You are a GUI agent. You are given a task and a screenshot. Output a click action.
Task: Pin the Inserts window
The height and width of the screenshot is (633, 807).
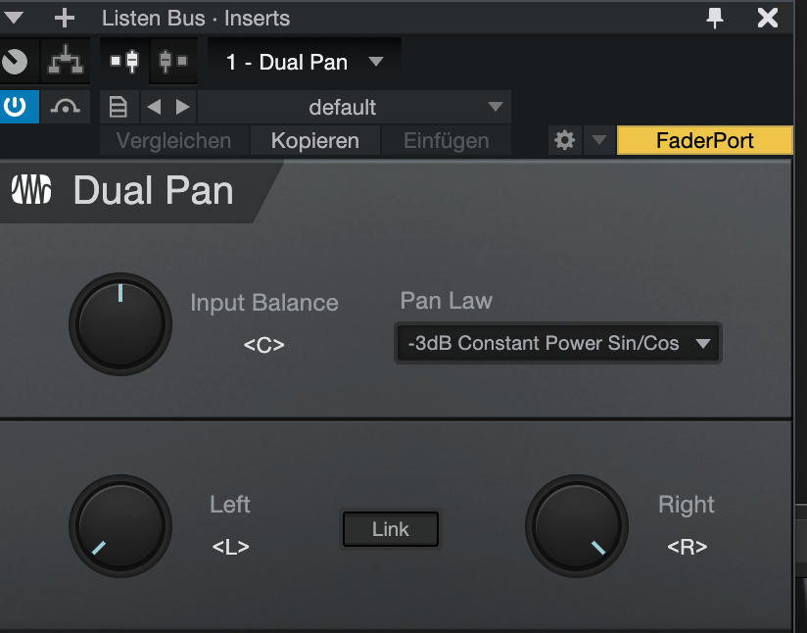(715, 18)
